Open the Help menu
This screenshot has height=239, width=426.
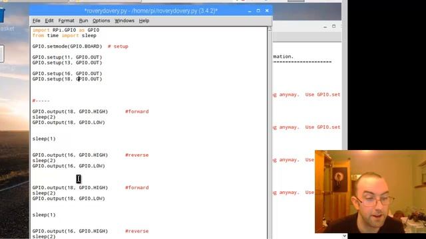click(x=144, y=21)
